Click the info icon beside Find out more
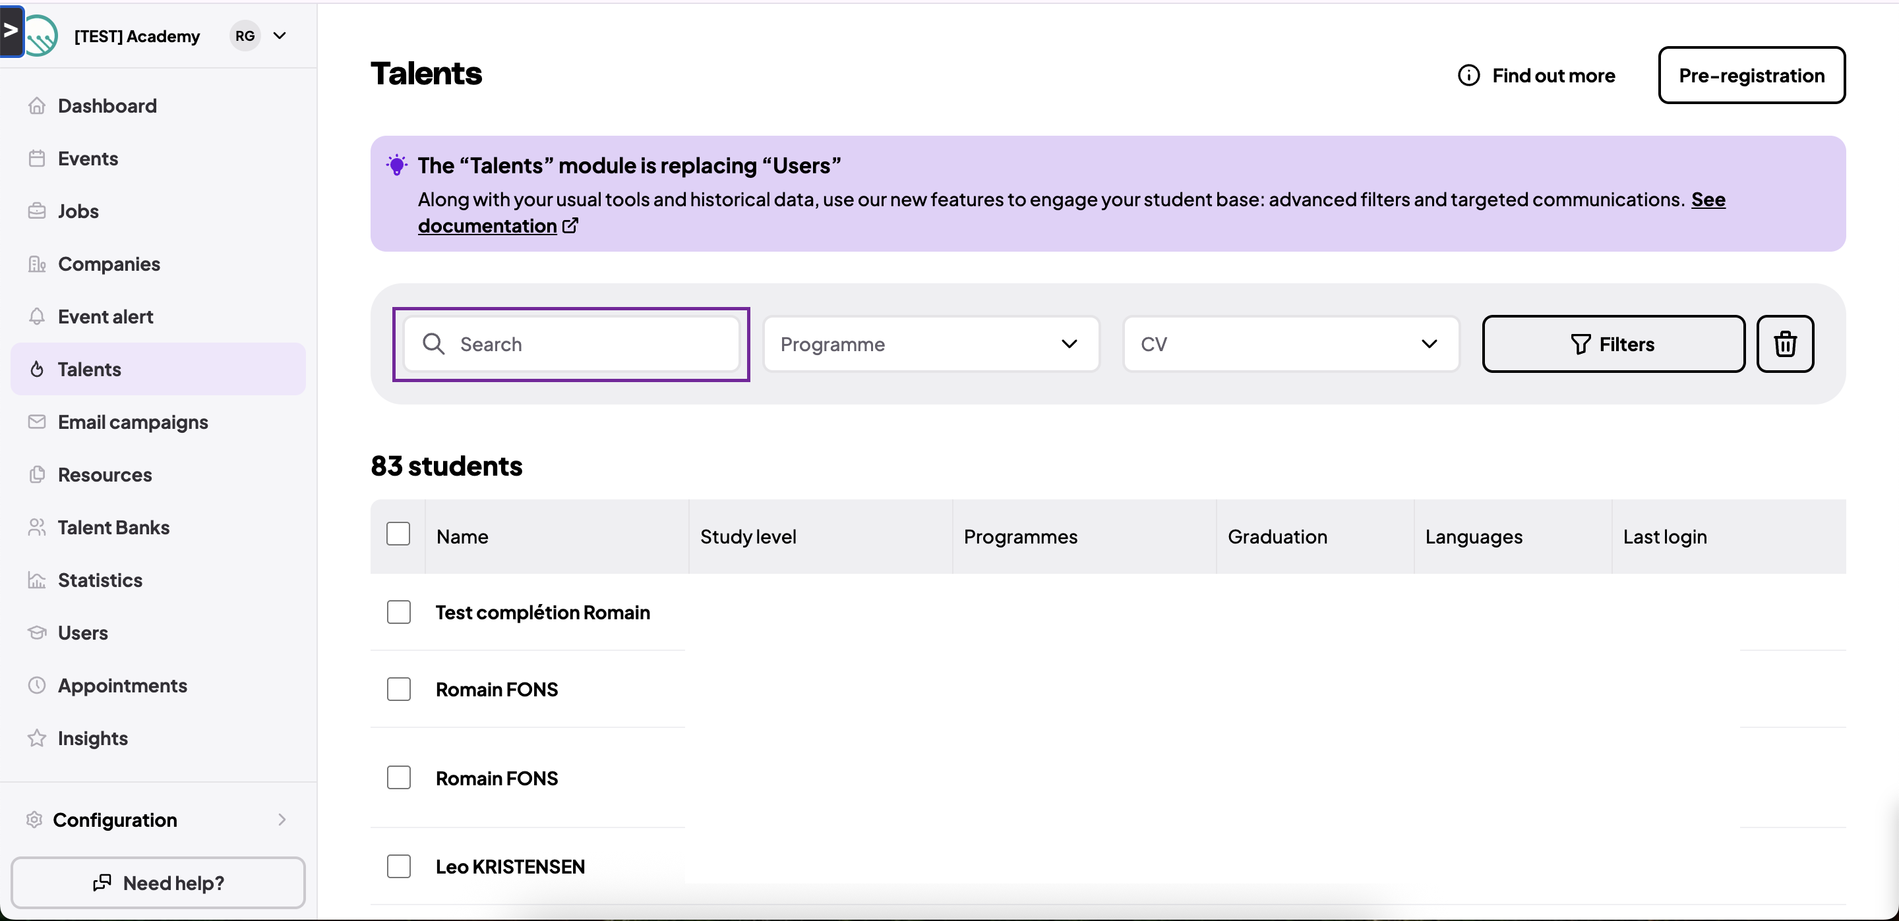This screenshot has height=921, width=1899. click(1468, 75)
